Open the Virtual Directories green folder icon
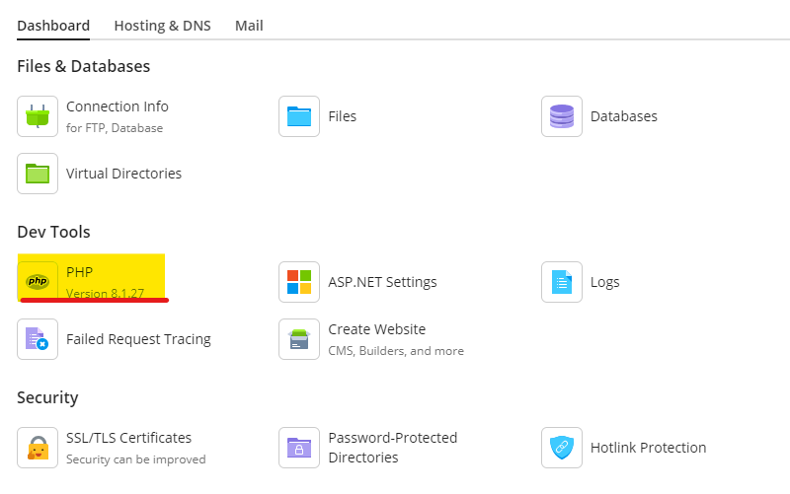The image size is (790, 494). point(38,174)
